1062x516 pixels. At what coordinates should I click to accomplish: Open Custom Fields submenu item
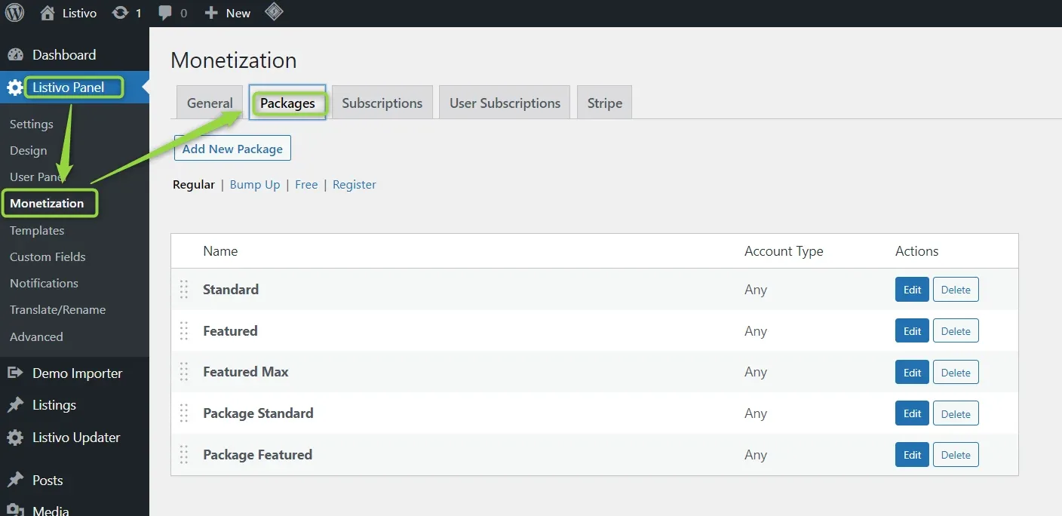[x=48, y=257]
